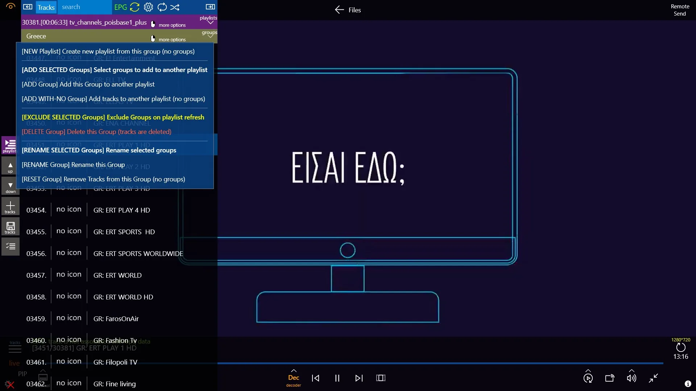Image resolution: width=696 pixels, height=391 pixels.
Task: Toggle the repeat loop icon
Action: pyautogui.click(x=162, y=7)
